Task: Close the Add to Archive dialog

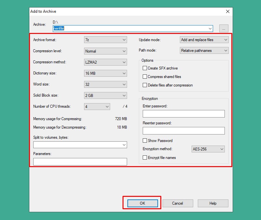Action: click(228, 11)
